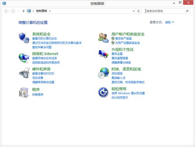This screenshot has width=195, height=147.
Task: Open the 网络和 Internet heading
Action: (45, 54)
